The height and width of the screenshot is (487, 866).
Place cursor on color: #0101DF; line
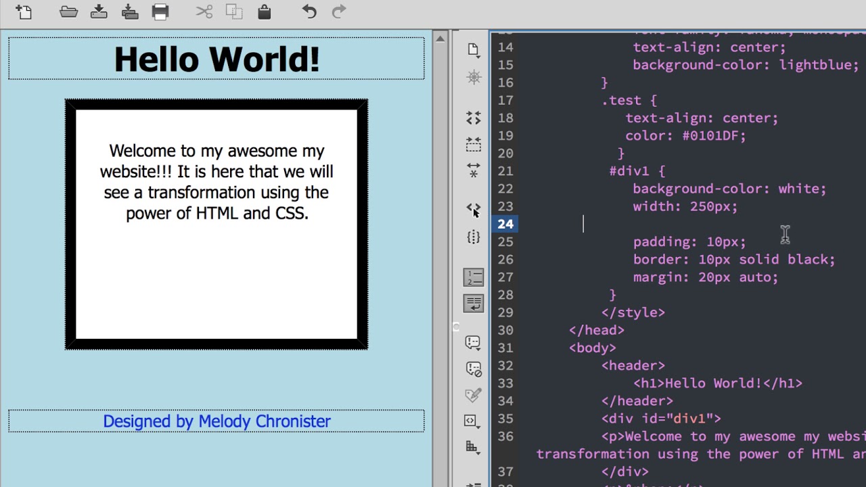point(685,136)
